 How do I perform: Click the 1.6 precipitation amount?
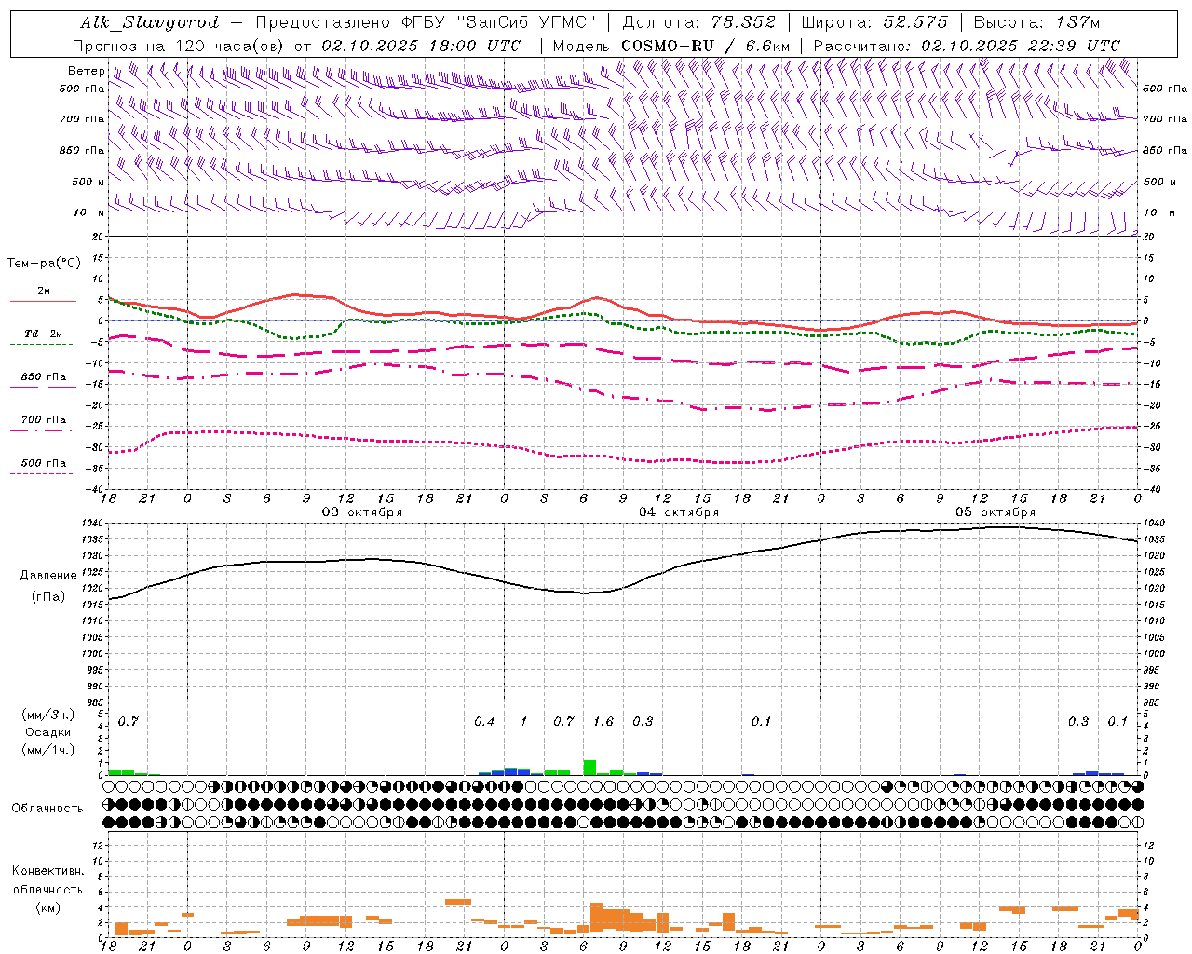pos(603,722)
